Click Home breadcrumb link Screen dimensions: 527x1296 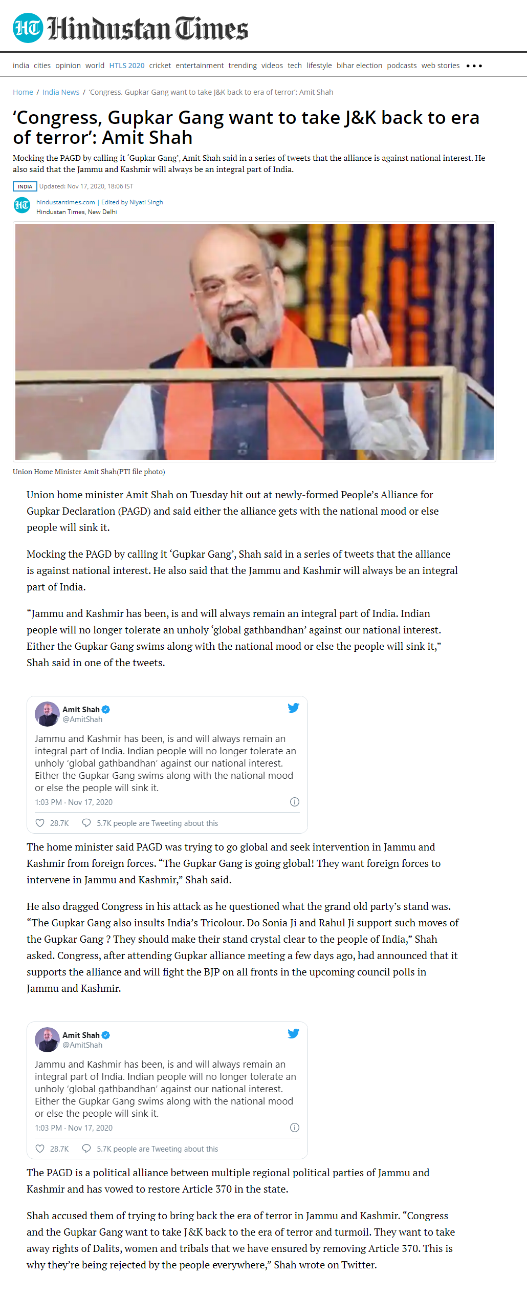[23, 92]
